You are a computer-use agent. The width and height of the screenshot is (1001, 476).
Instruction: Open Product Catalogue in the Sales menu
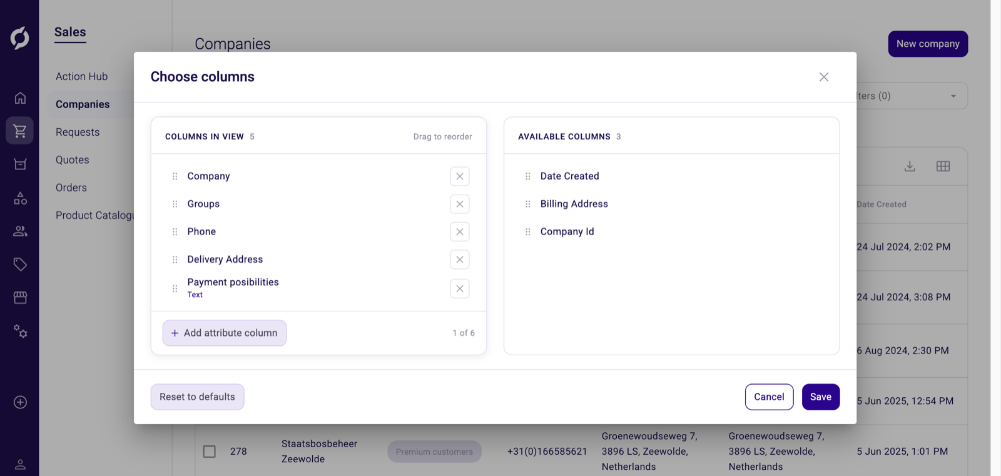(95, 215)
